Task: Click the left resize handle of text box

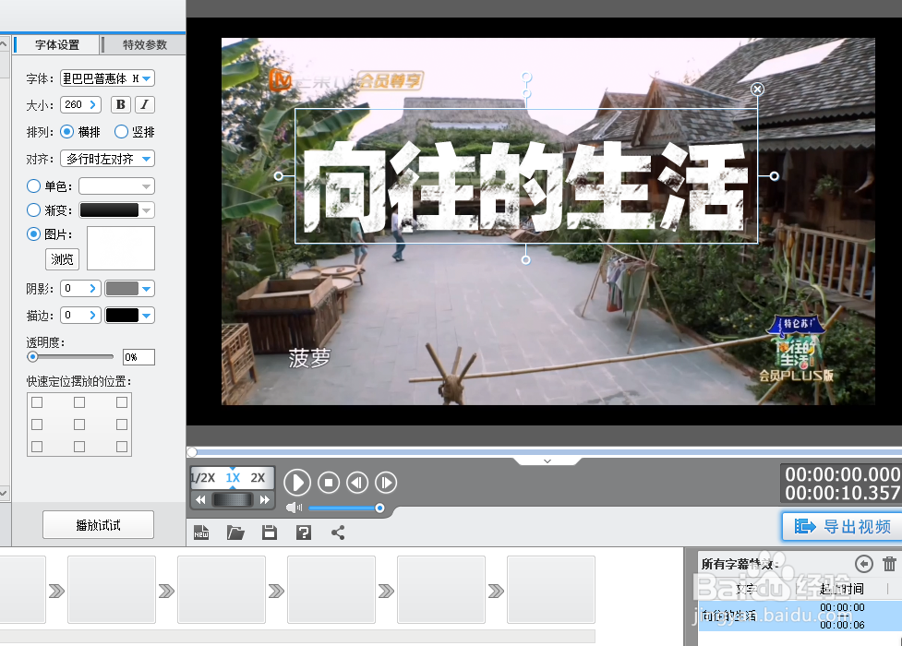Action: coord(279,176)
